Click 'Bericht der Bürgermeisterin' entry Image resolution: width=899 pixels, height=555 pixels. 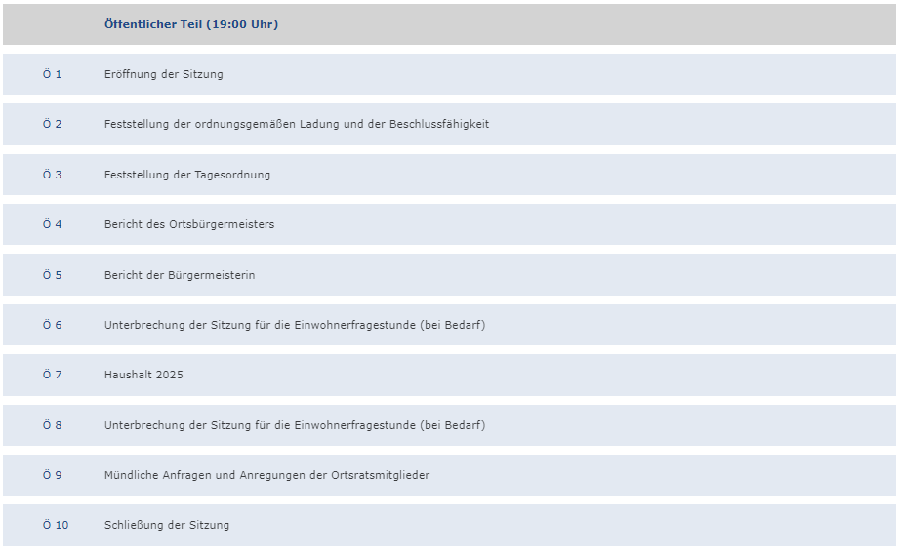180,275
